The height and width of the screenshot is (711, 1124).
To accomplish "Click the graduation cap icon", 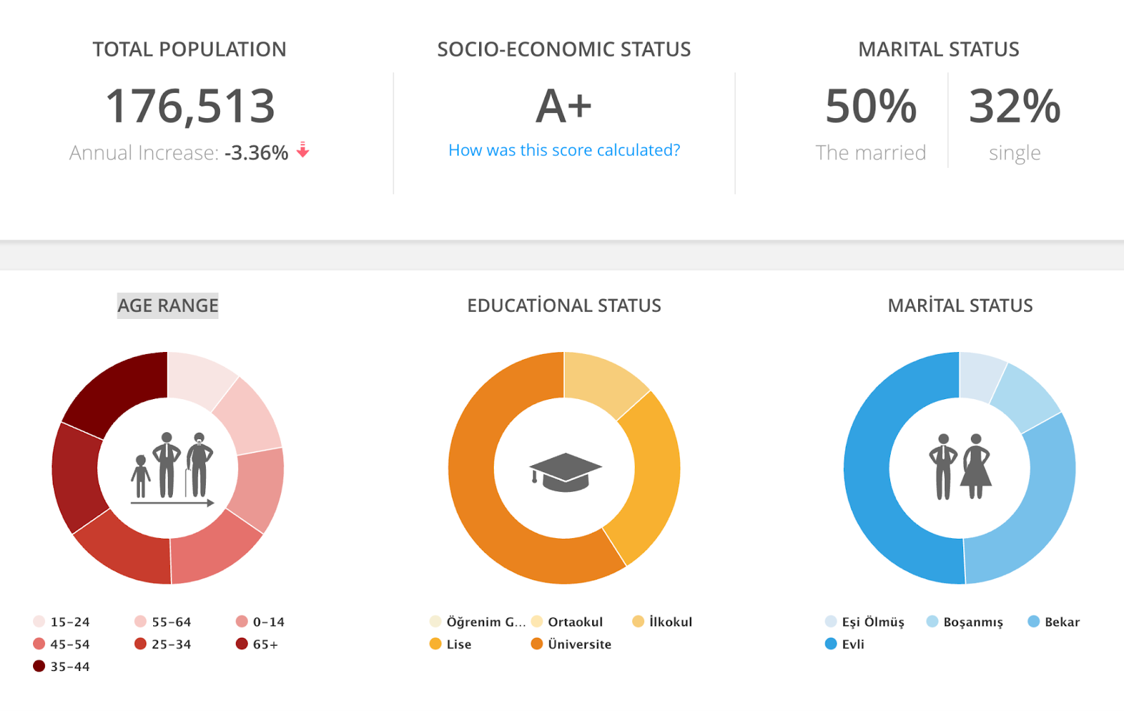I will (x=565, y=471).
